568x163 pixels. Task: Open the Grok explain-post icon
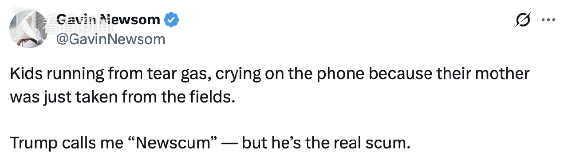(x=524, y=21)
